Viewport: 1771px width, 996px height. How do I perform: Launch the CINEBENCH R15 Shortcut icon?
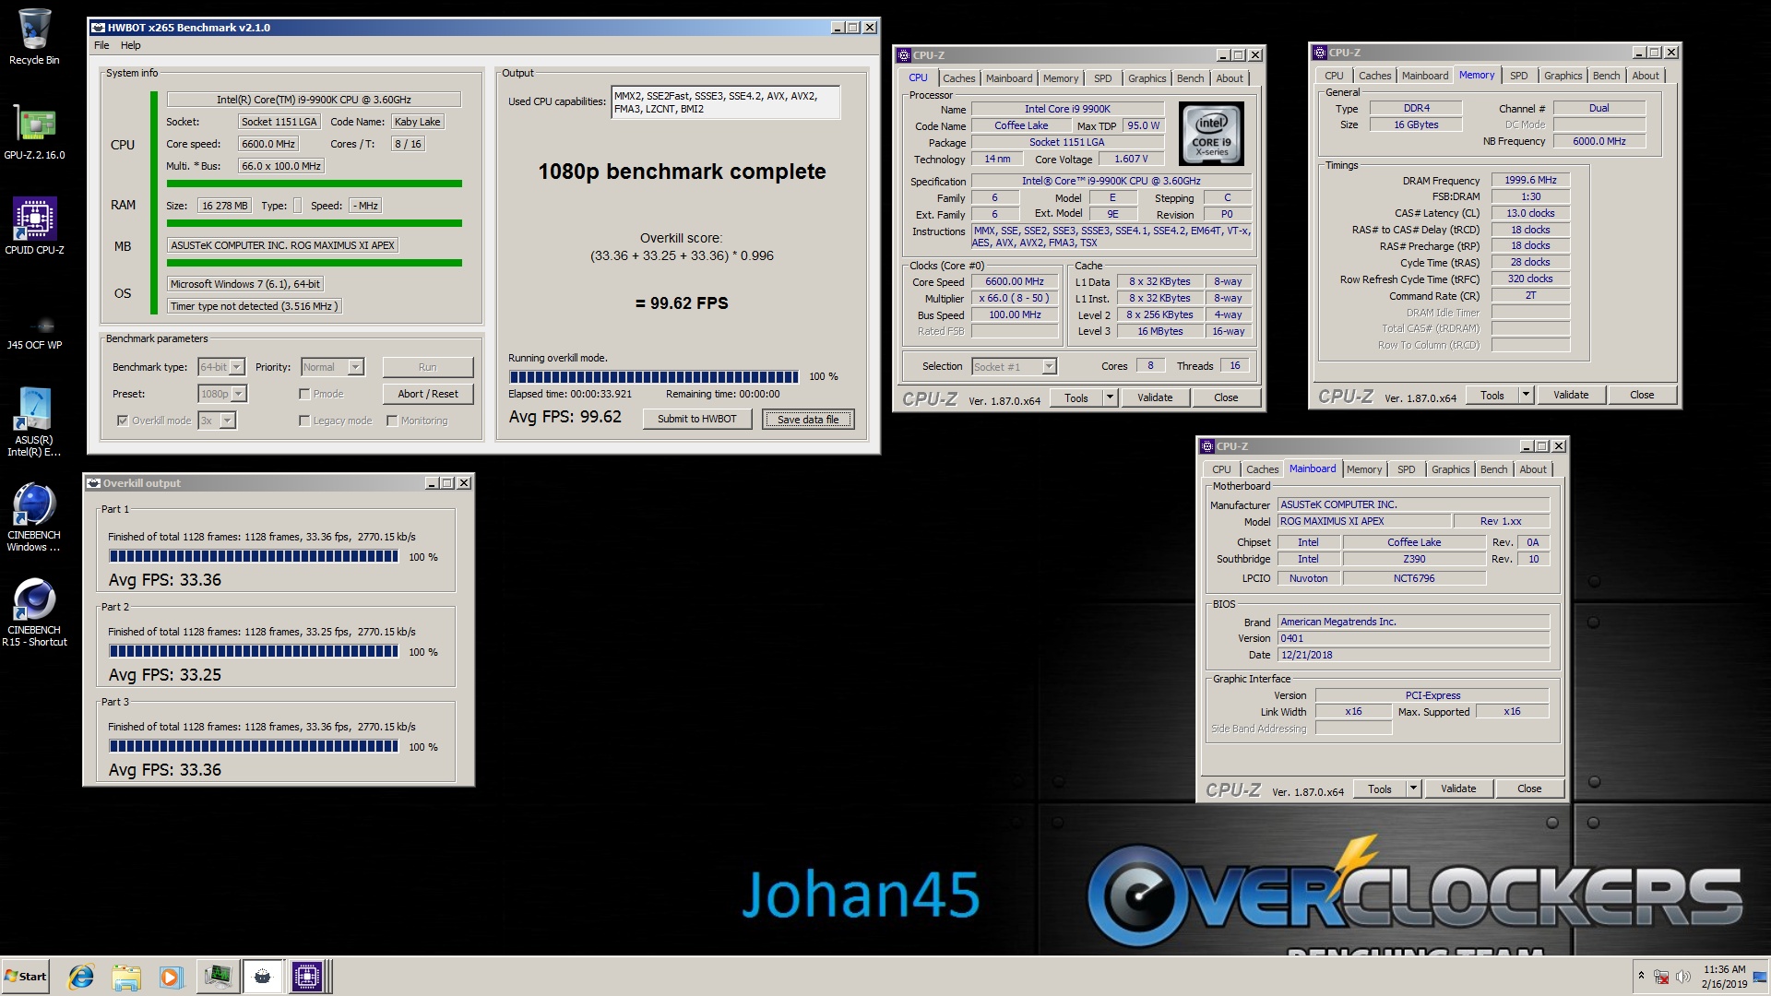(34, 612)
